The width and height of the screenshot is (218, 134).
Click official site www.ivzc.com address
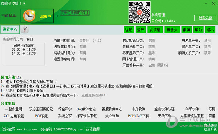pyautogui.click(x=27, y=129)
